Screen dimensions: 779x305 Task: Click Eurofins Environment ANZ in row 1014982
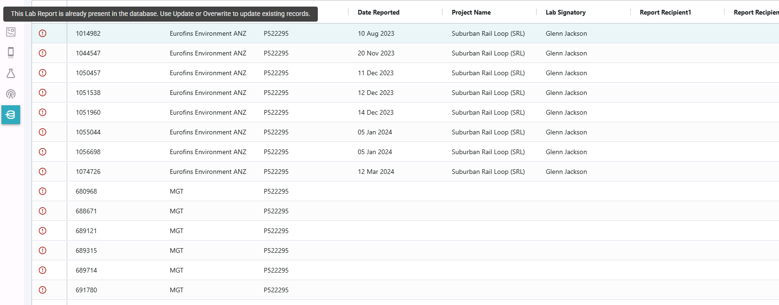click(x=208, y=33)
